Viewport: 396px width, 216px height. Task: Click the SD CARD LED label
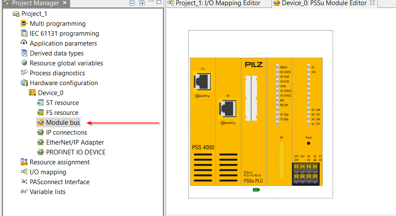coord(285,72)
